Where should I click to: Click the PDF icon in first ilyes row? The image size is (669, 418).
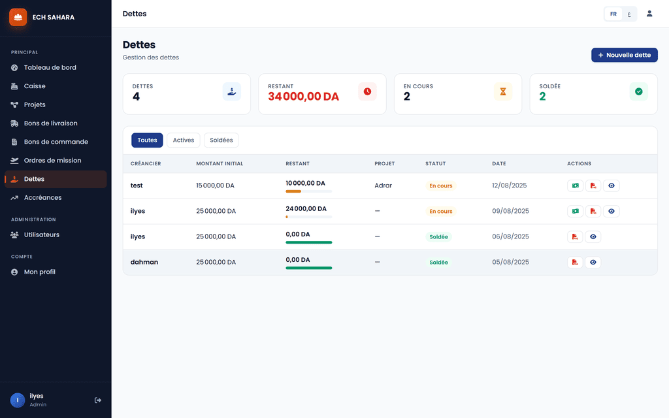(x=593, y=211)
